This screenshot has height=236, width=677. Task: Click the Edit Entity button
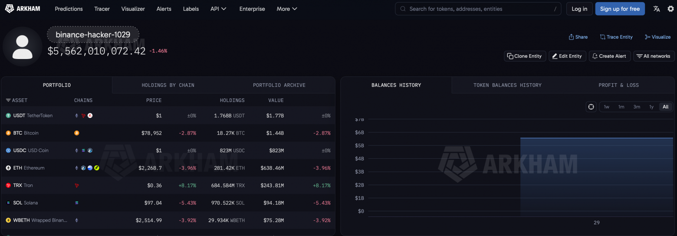(x=567, y=56)
